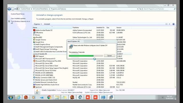Refresh the Programs and Features list
This screenshot has height=103, width=183.
pos(140,9)
